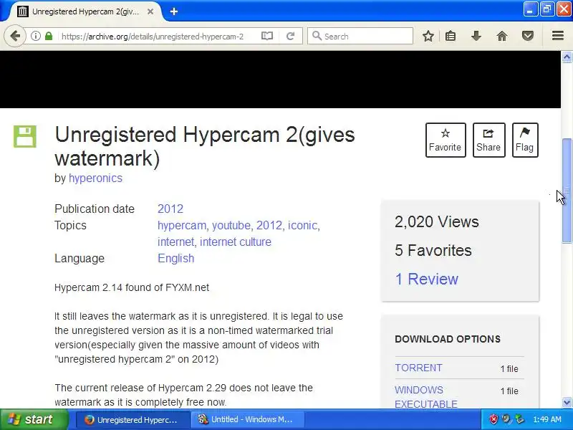
Task: Switch to Firefox Unregistered Hyperc taskbar item
Action: click(133, 420)
